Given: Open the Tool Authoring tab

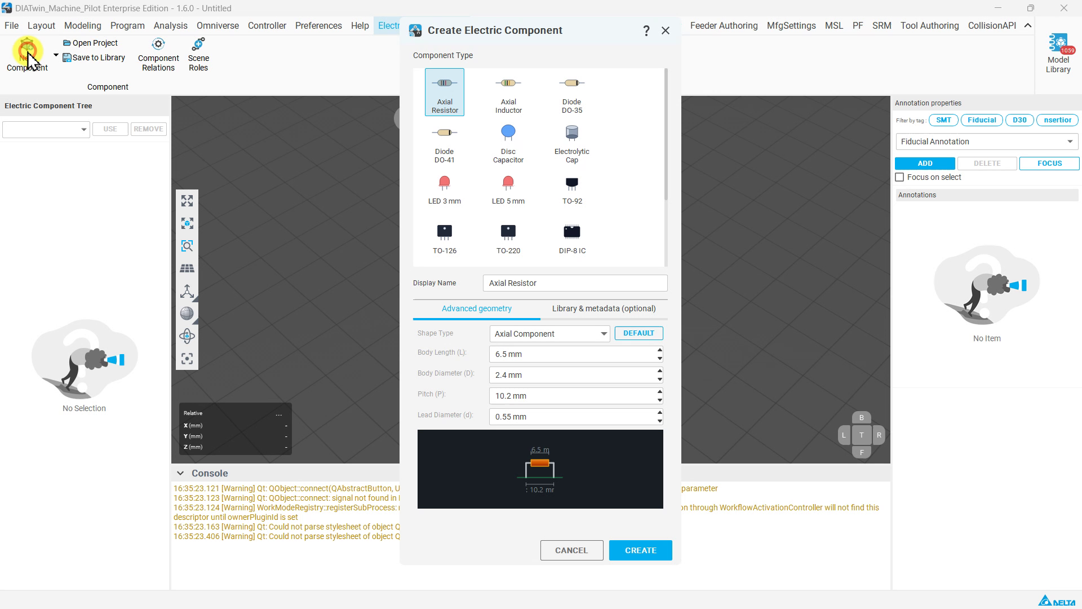Looking at the screenshot, I should click(x=929, y=25).
